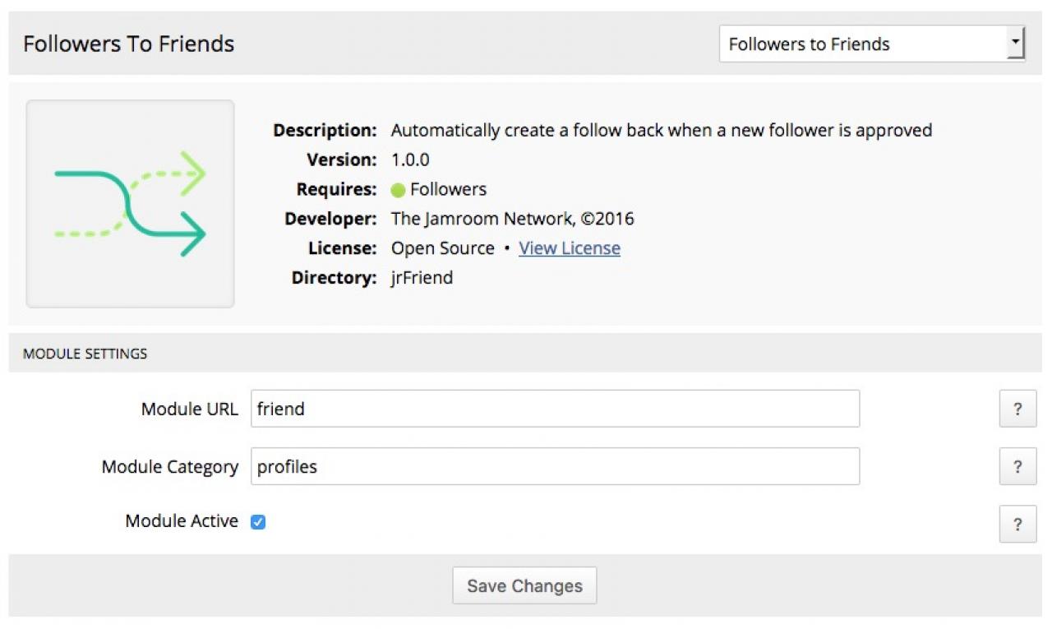Screen dimensions: 1052x629
Task: Click the green status dot beside Followers
Action: coord(398,190)
